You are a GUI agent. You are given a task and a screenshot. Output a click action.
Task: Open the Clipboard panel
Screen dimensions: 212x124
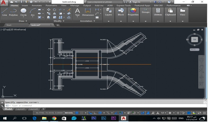click(170, 12)
